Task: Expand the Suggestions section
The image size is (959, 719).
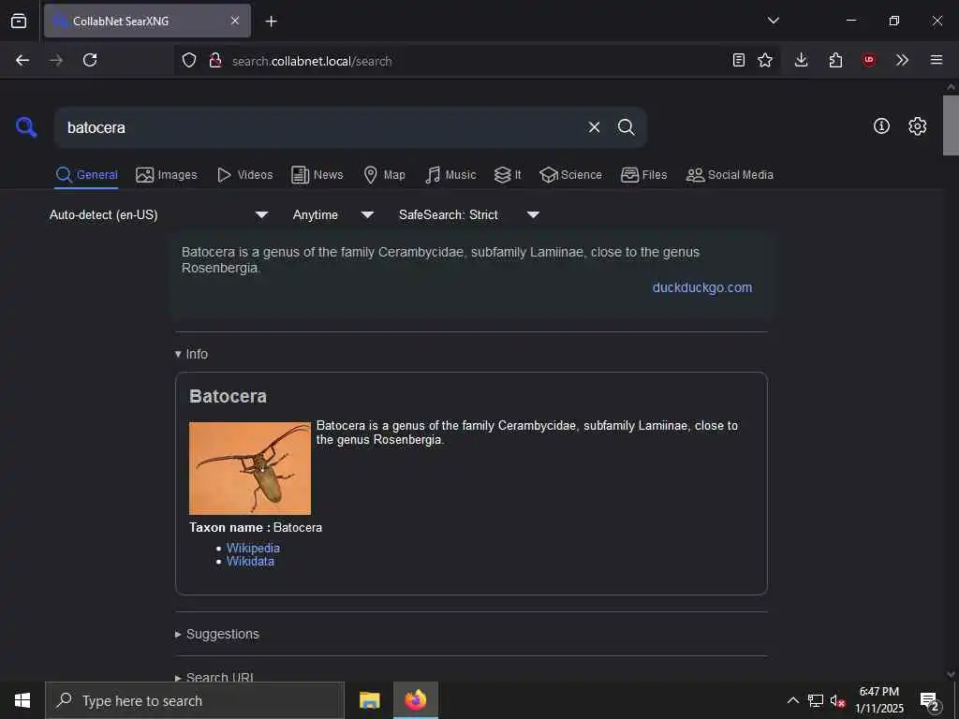Action: (217, 634)
